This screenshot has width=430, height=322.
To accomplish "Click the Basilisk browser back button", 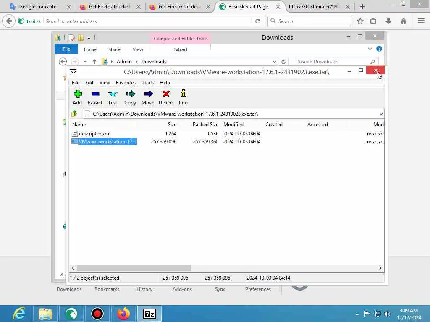I will tap(9, 21).
